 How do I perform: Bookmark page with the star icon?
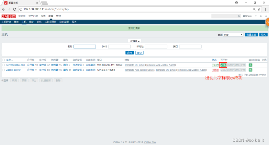tap(259, 9)
